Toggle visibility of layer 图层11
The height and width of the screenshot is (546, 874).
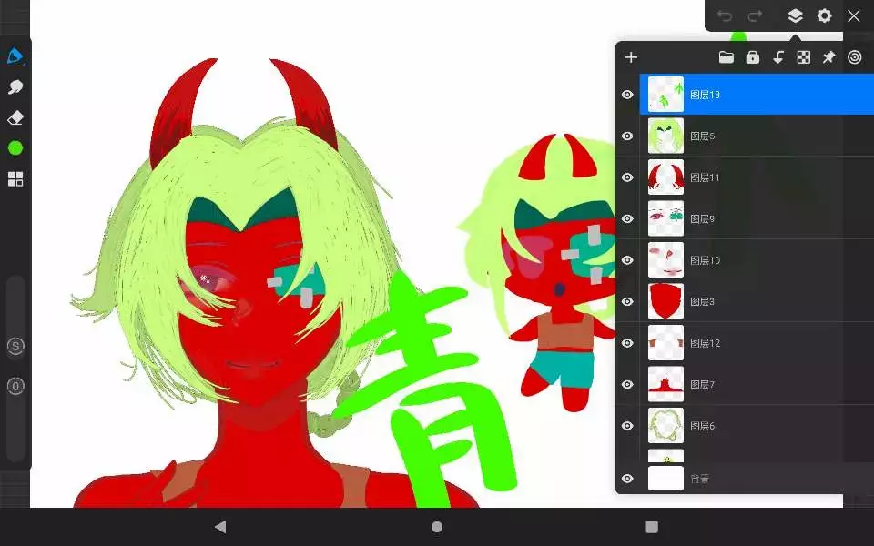click(x=627, y=177)
